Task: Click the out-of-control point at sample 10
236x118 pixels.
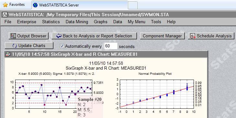Action: (45, 105)
